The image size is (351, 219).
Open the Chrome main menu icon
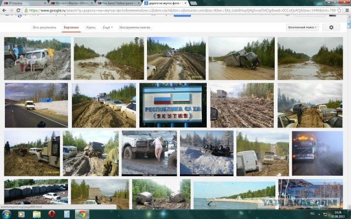pos(347,10)
